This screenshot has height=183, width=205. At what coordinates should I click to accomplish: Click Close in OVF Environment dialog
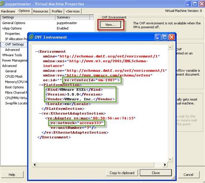156,173
